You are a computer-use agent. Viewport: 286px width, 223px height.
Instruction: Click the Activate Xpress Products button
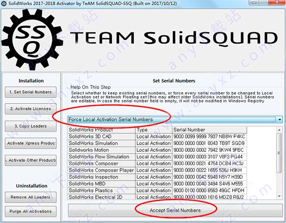coord(31,143)
